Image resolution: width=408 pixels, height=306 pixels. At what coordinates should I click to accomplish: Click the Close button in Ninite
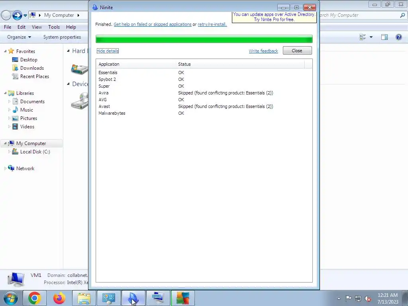tap(297, 51)
